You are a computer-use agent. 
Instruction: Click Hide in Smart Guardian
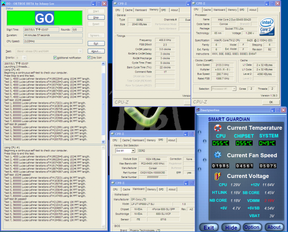coord(231,227)
